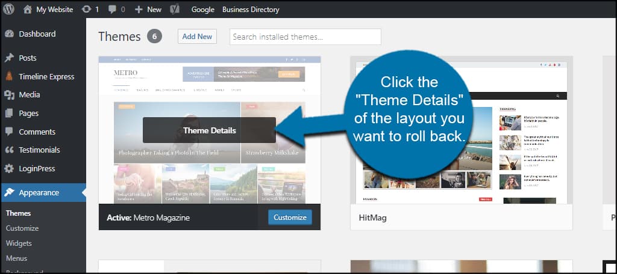Screen dimensions: 617x274
Task: Click the LoginPress gear icon
Action: [9, 169]
